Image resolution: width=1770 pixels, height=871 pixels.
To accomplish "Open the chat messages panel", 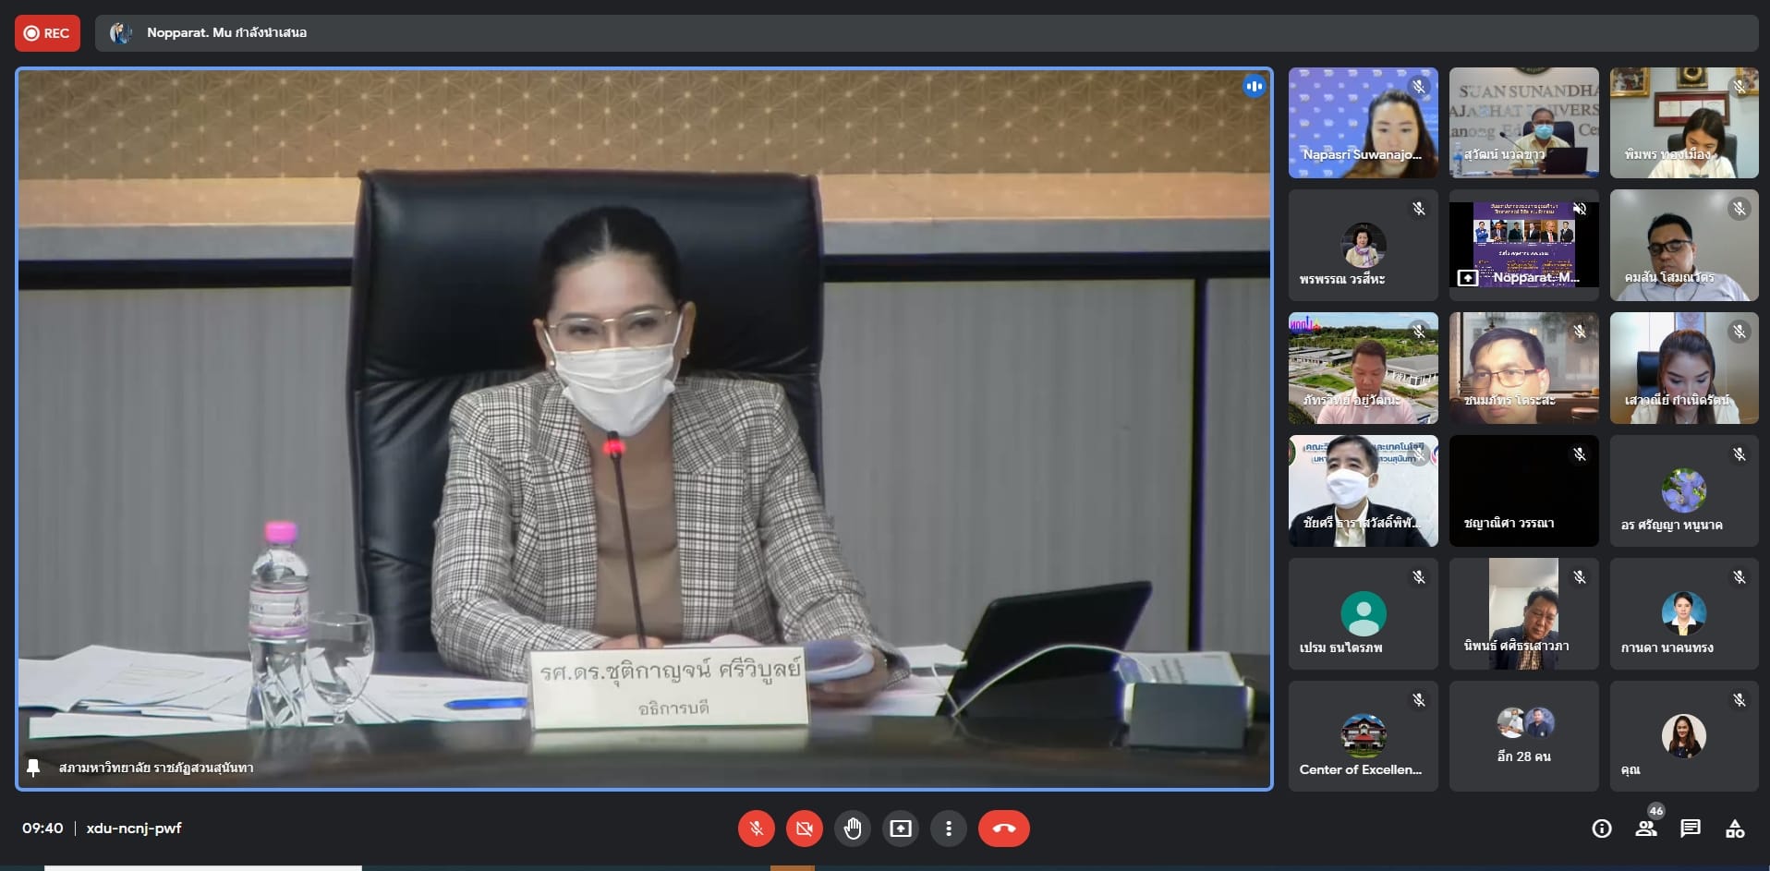I will pos(1690,829).
